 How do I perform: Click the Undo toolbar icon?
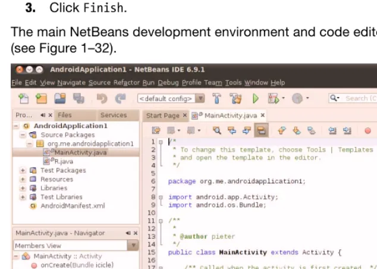tap(102, 98)
